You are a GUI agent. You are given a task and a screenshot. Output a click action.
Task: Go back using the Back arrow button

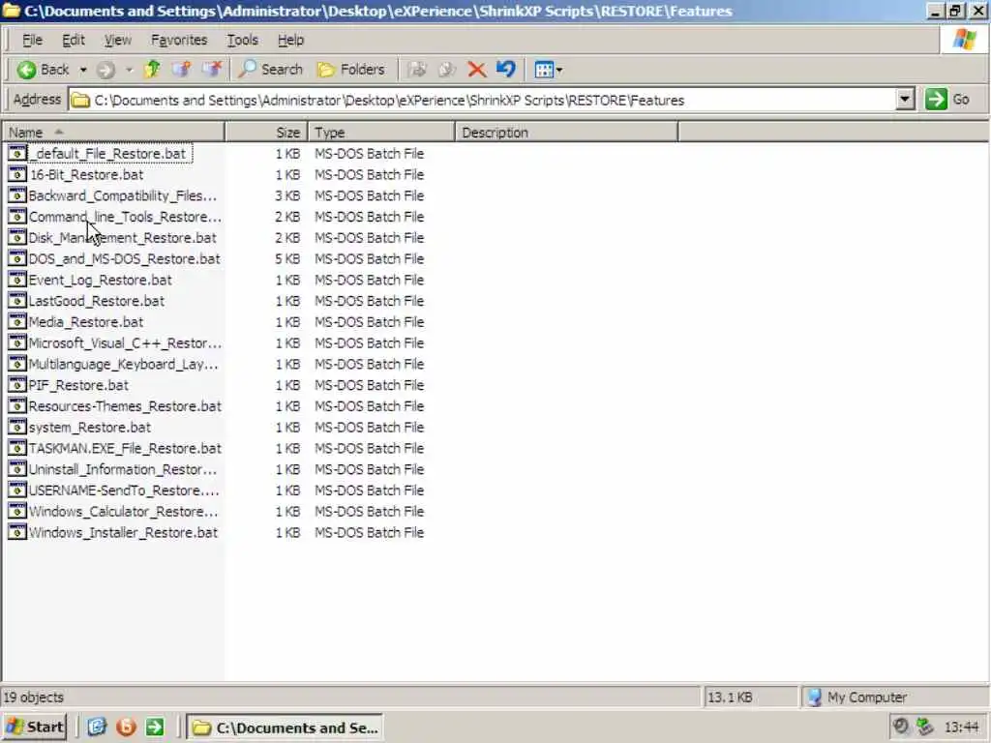tap(43, 70)
